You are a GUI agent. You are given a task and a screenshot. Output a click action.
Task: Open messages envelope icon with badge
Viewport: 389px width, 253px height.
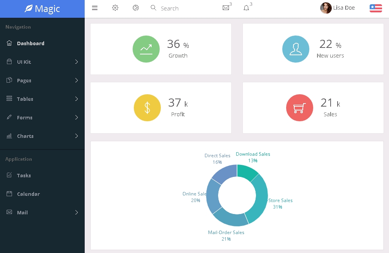coord(226,8)
